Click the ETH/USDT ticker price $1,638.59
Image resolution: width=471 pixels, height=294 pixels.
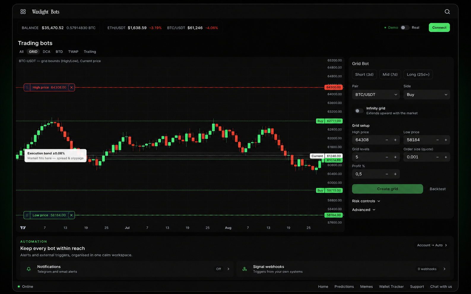(137, 28)
